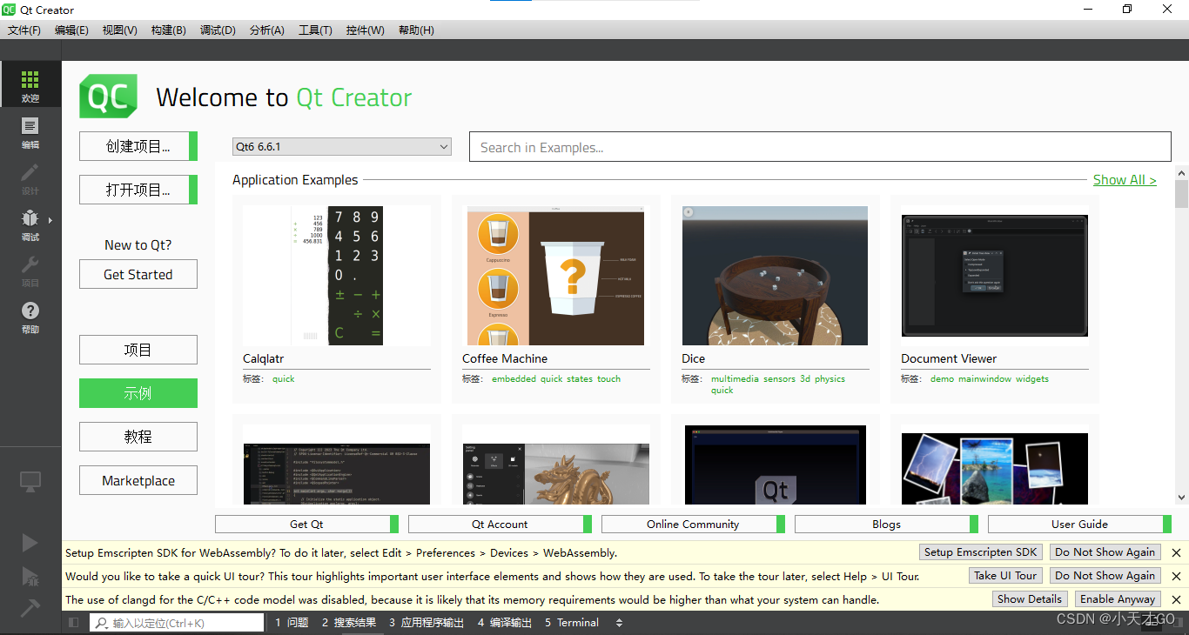Open the Help (帮助) mode
This screenshot has height=635, width=1189.
tap(30, 317)
